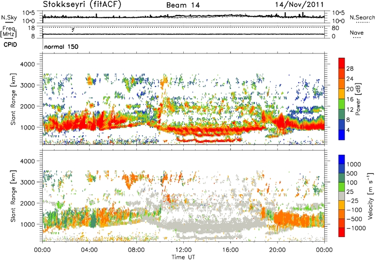Select the 'Beam 14' label
This screenshot has width=375, height=260.
pyautogui.click(x=183, y=5)
